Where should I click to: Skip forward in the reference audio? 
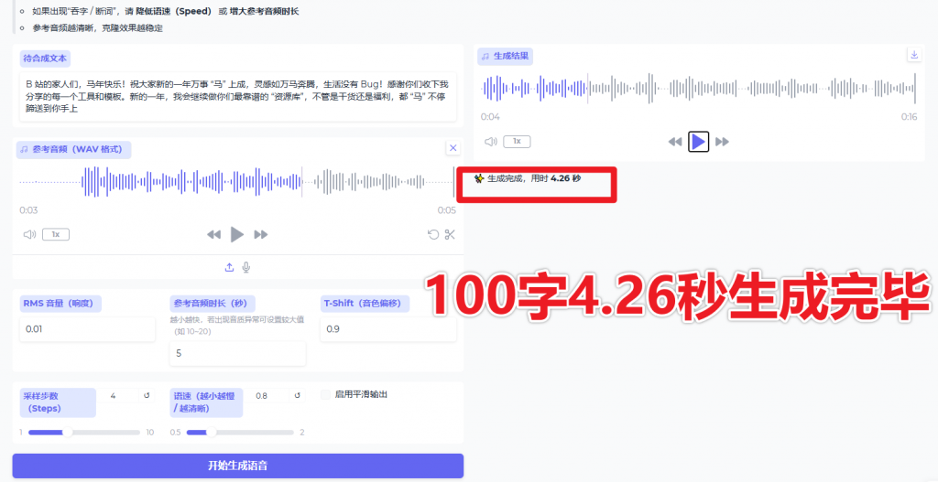pos(261,235)
